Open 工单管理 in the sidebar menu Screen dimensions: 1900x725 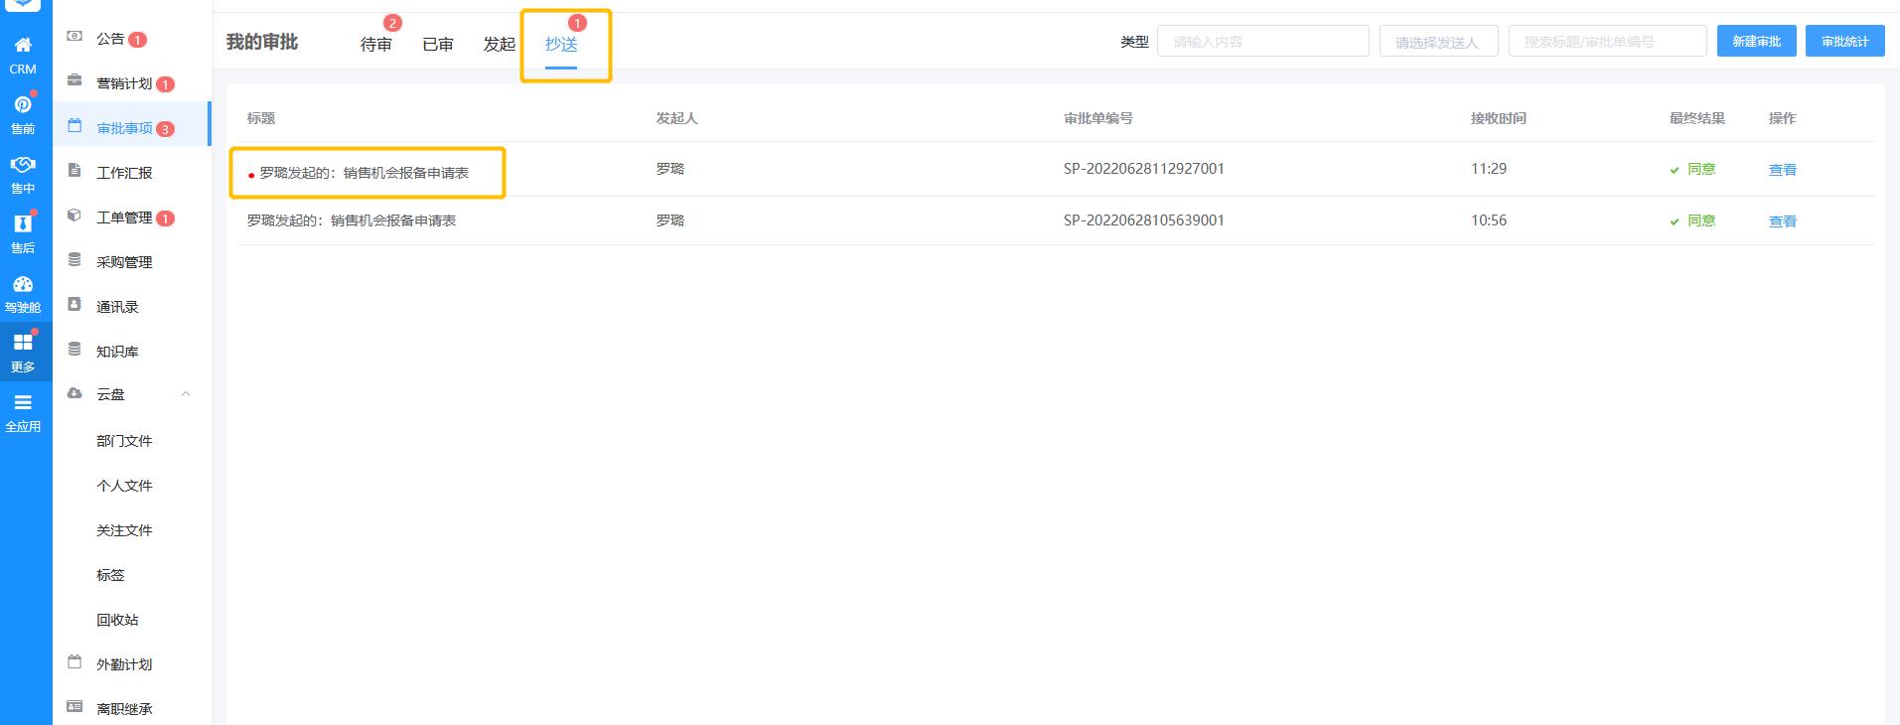point(124,217)
